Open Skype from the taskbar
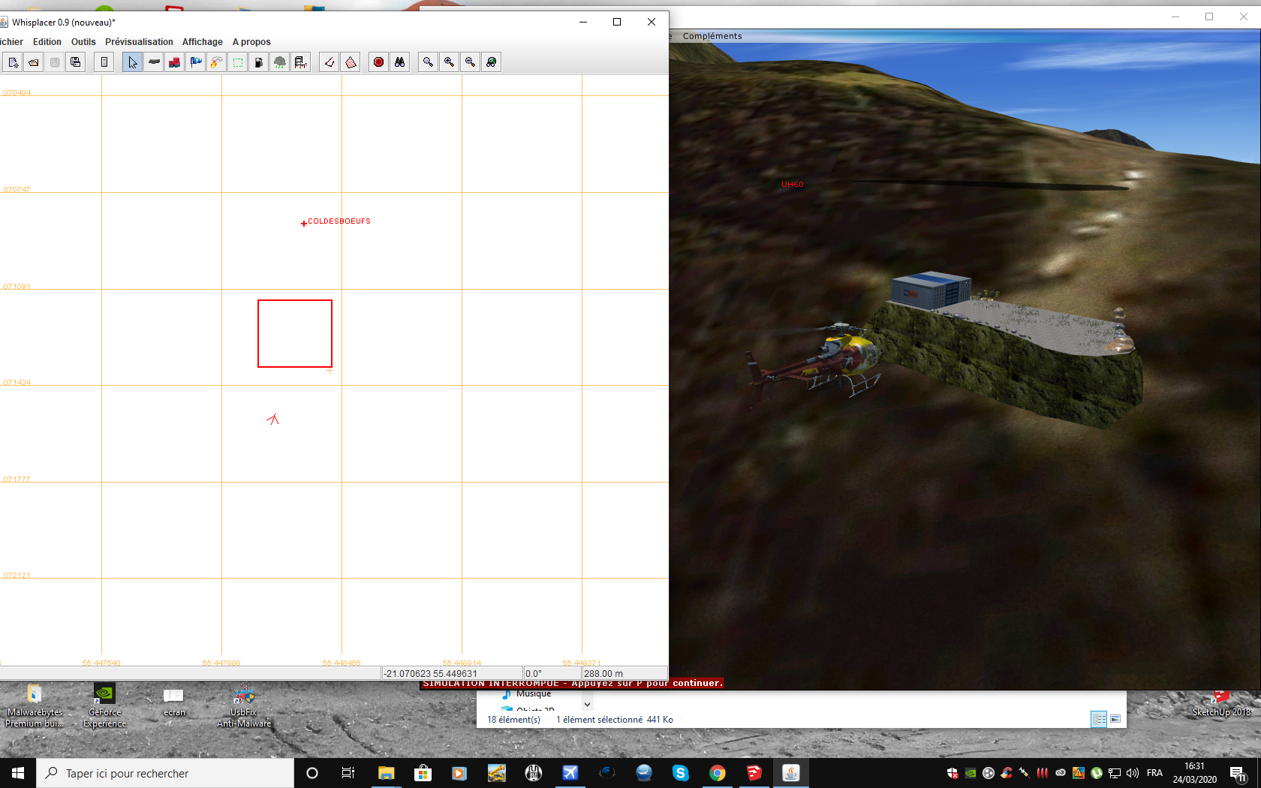Screen dimensions: 1261x788 [x=681, y=773]
